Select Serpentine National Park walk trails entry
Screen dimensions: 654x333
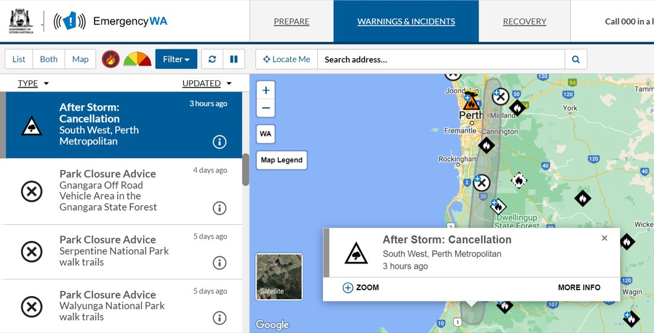(x=121, y=252)
